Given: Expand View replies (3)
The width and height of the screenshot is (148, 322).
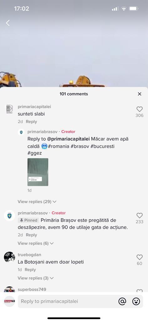Looking at the screenshot, I should tap(36, 278).
